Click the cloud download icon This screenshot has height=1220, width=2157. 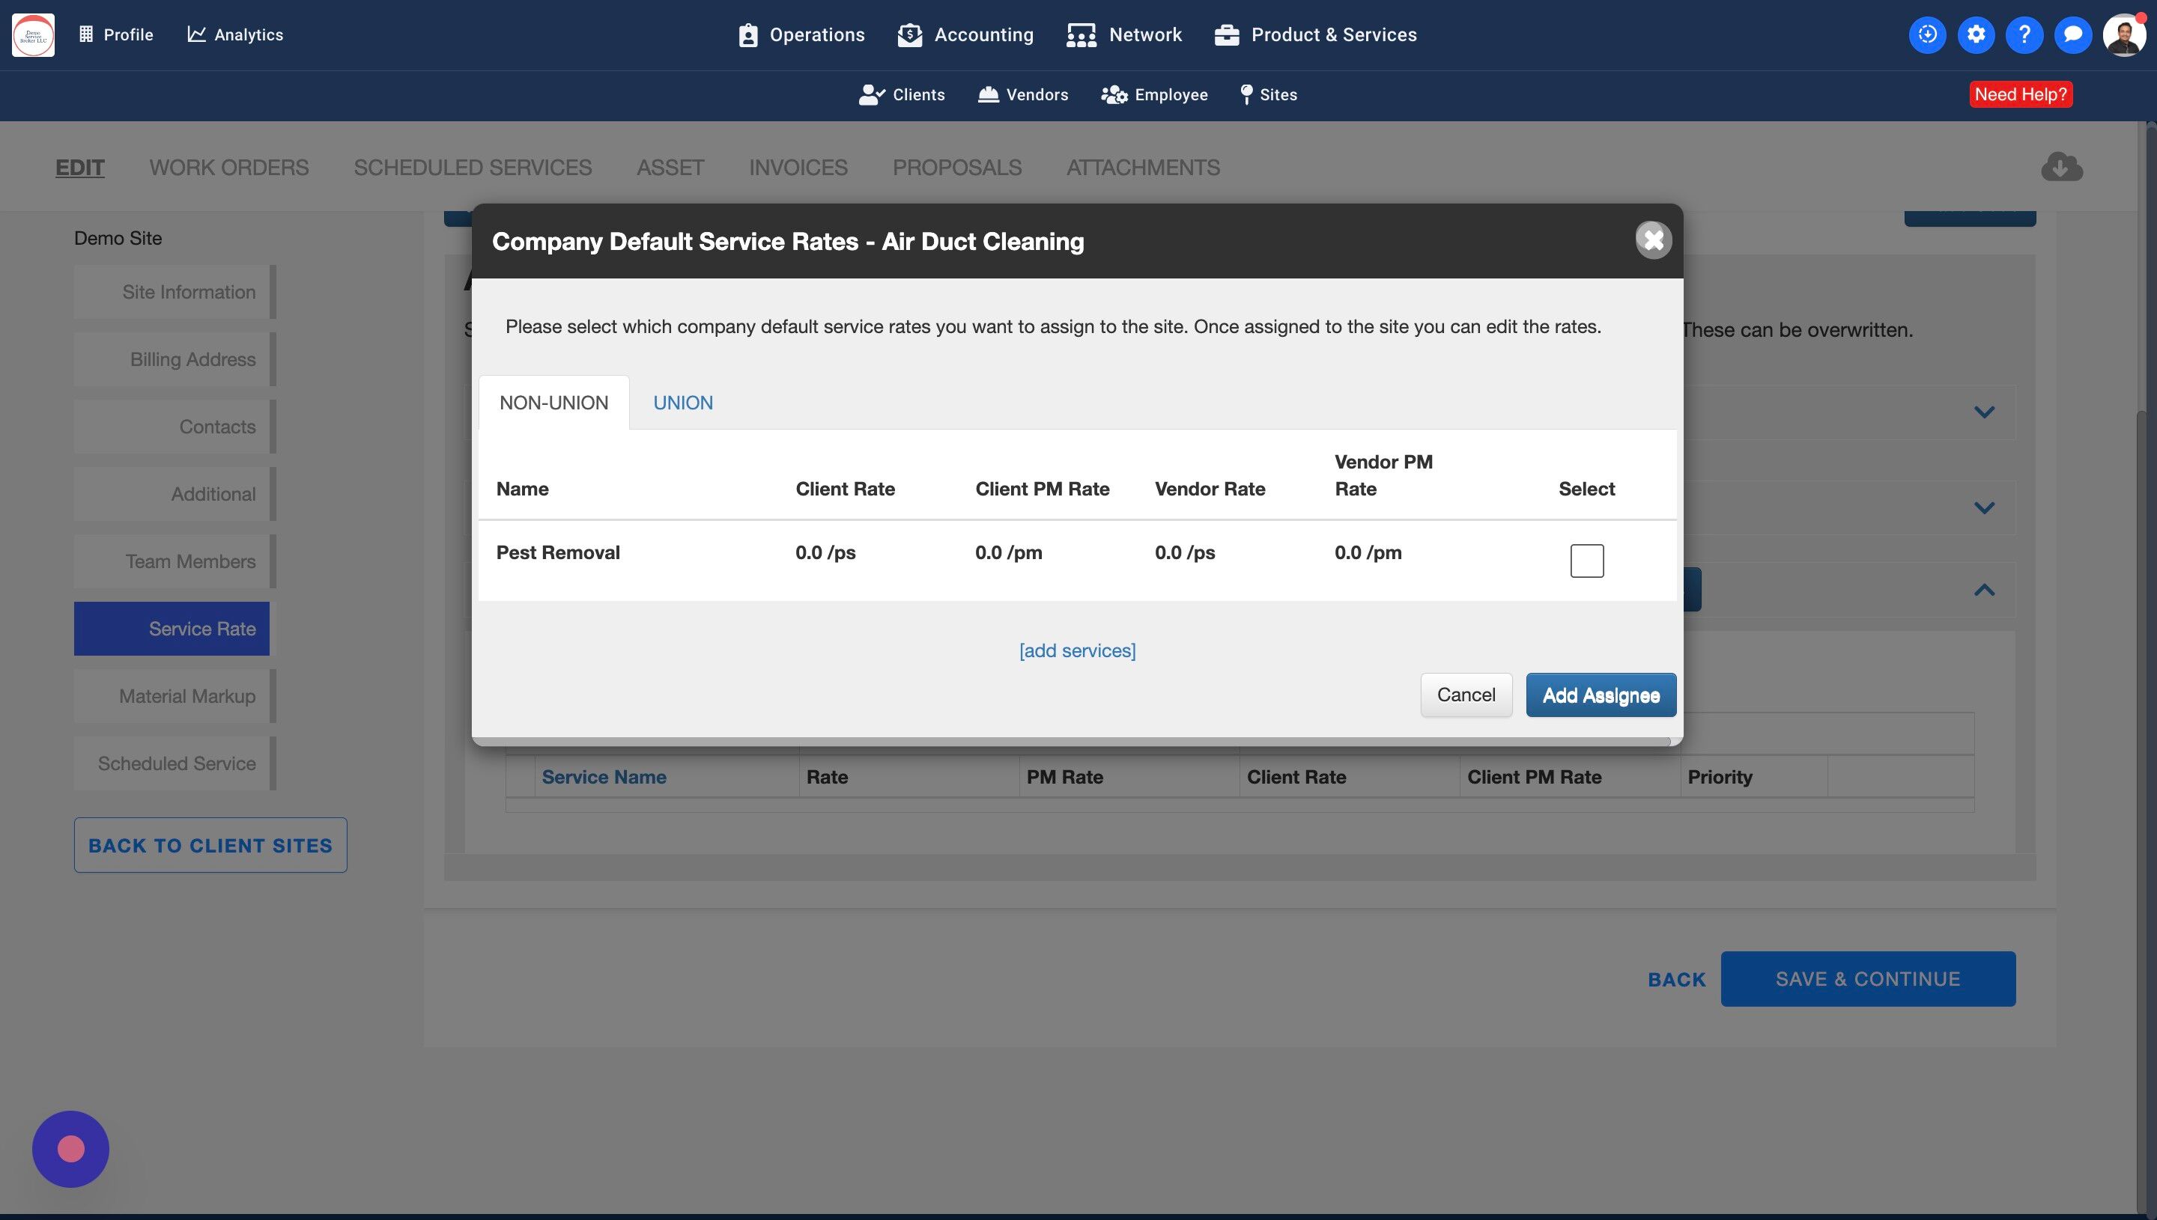pyautogui.click(x=2061, y=167)
